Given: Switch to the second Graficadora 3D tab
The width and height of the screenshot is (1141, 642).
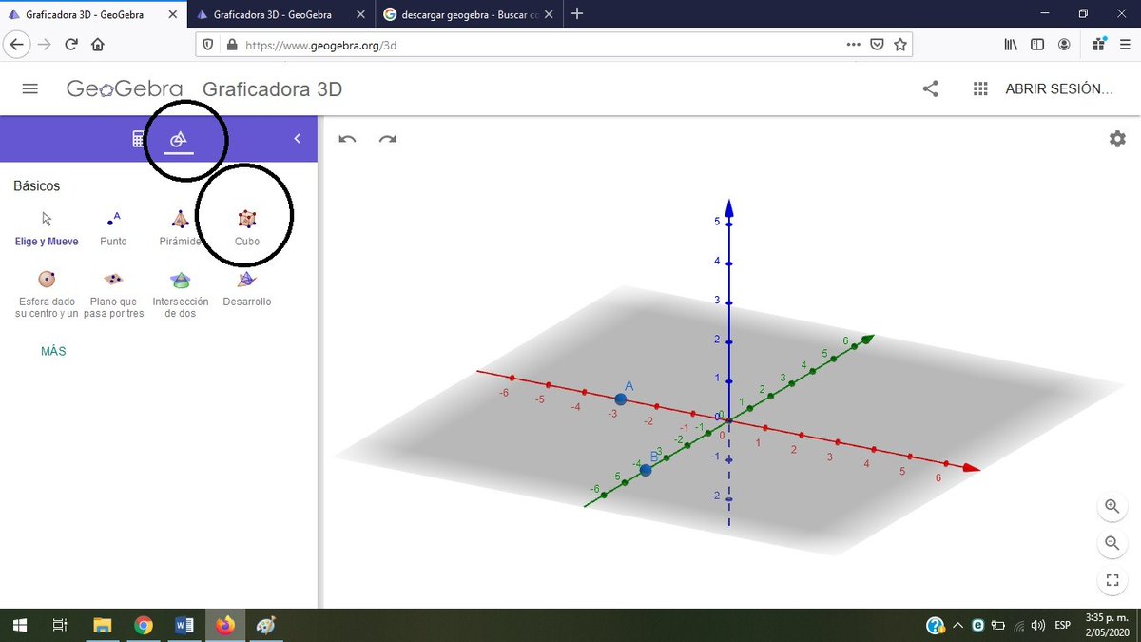Looking at the screenshot, I should pyautogui.click(x=280, y=14).
